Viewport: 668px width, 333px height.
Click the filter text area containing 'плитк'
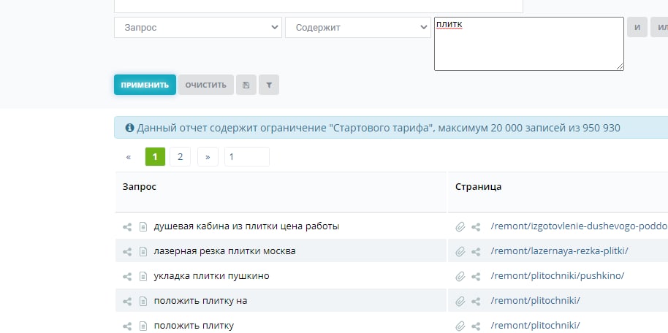tap(529, 44)
